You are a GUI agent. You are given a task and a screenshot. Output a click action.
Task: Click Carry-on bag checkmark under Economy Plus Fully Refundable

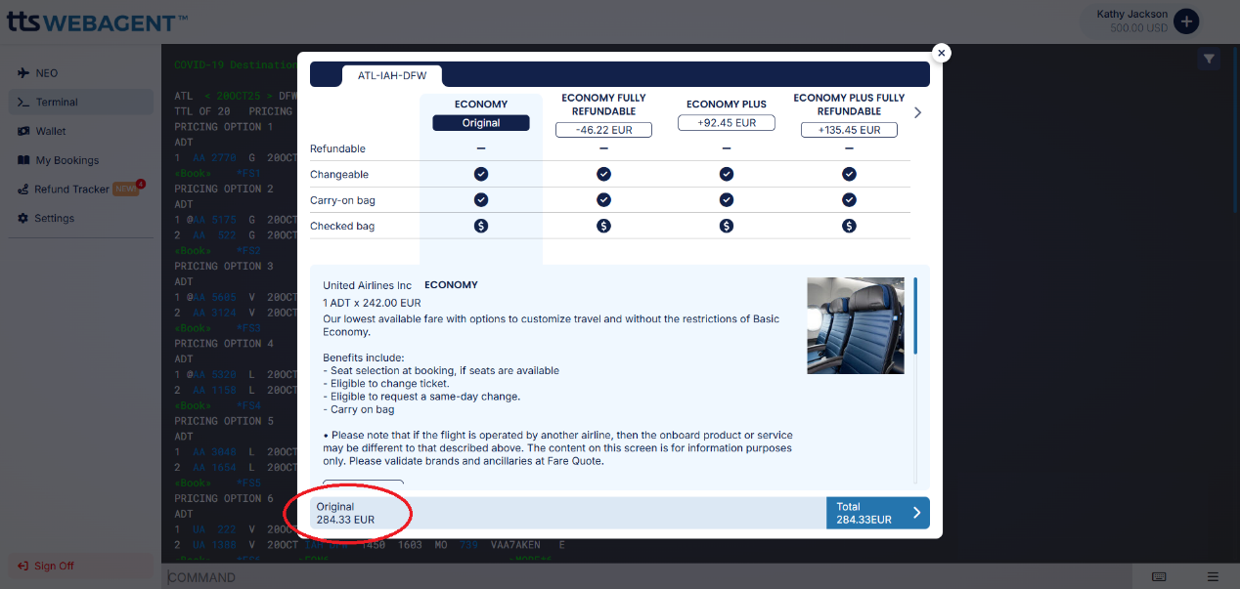click(849, 199)
